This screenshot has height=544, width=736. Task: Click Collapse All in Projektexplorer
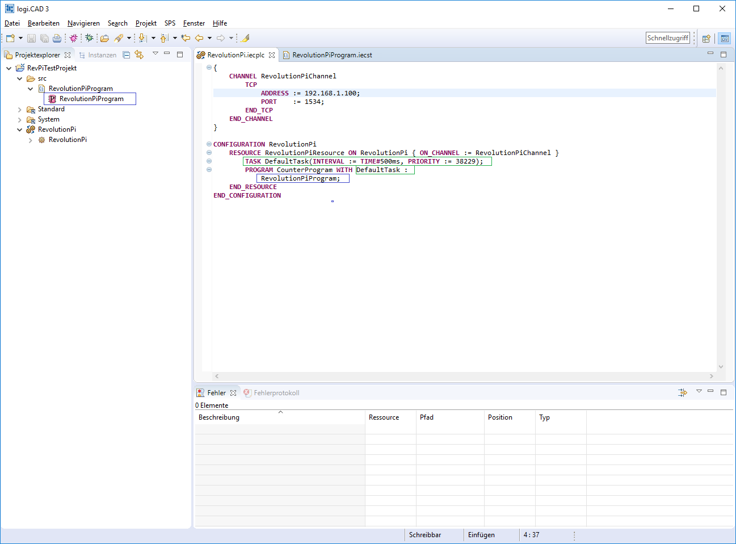127,55
